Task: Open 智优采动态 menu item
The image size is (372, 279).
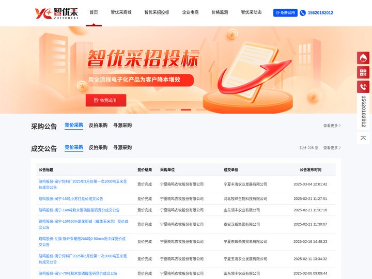Action: click(251, 12)
